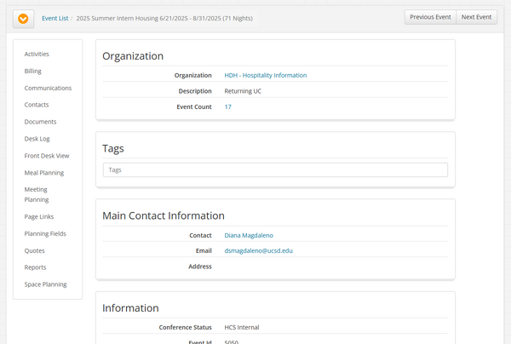
Task: Click the Information section heading
Action: point(130,308)
